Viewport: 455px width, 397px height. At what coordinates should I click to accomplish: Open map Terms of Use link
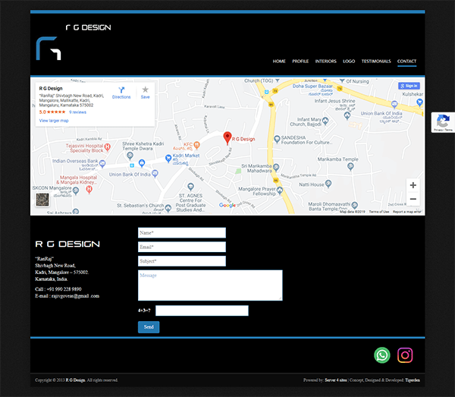[379, 212]
